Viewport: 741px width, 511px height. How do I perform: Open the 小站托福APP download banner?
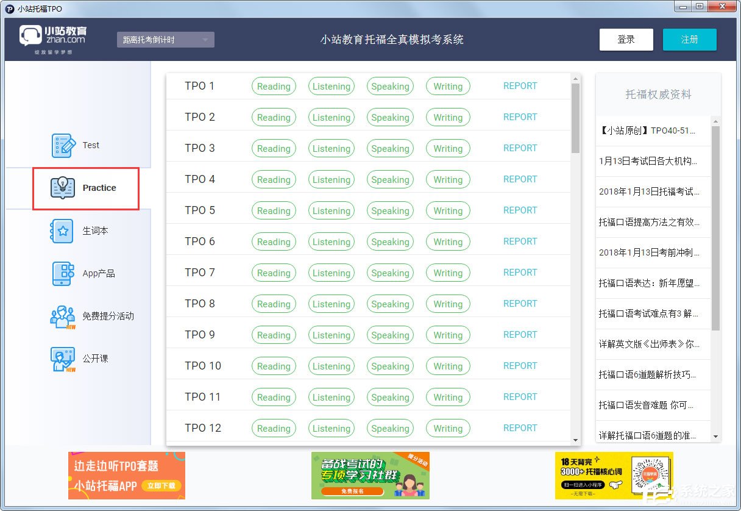(126, 476)
